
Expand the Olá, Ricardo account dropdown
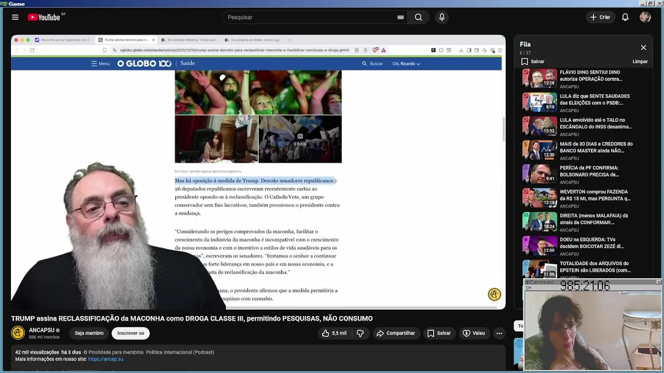[x=406, y=64]
